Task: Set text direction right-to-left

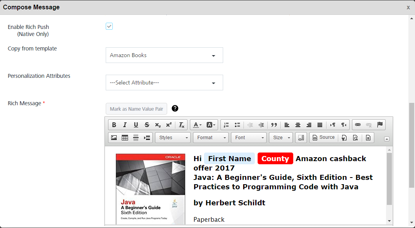Action: click(343, 125)
